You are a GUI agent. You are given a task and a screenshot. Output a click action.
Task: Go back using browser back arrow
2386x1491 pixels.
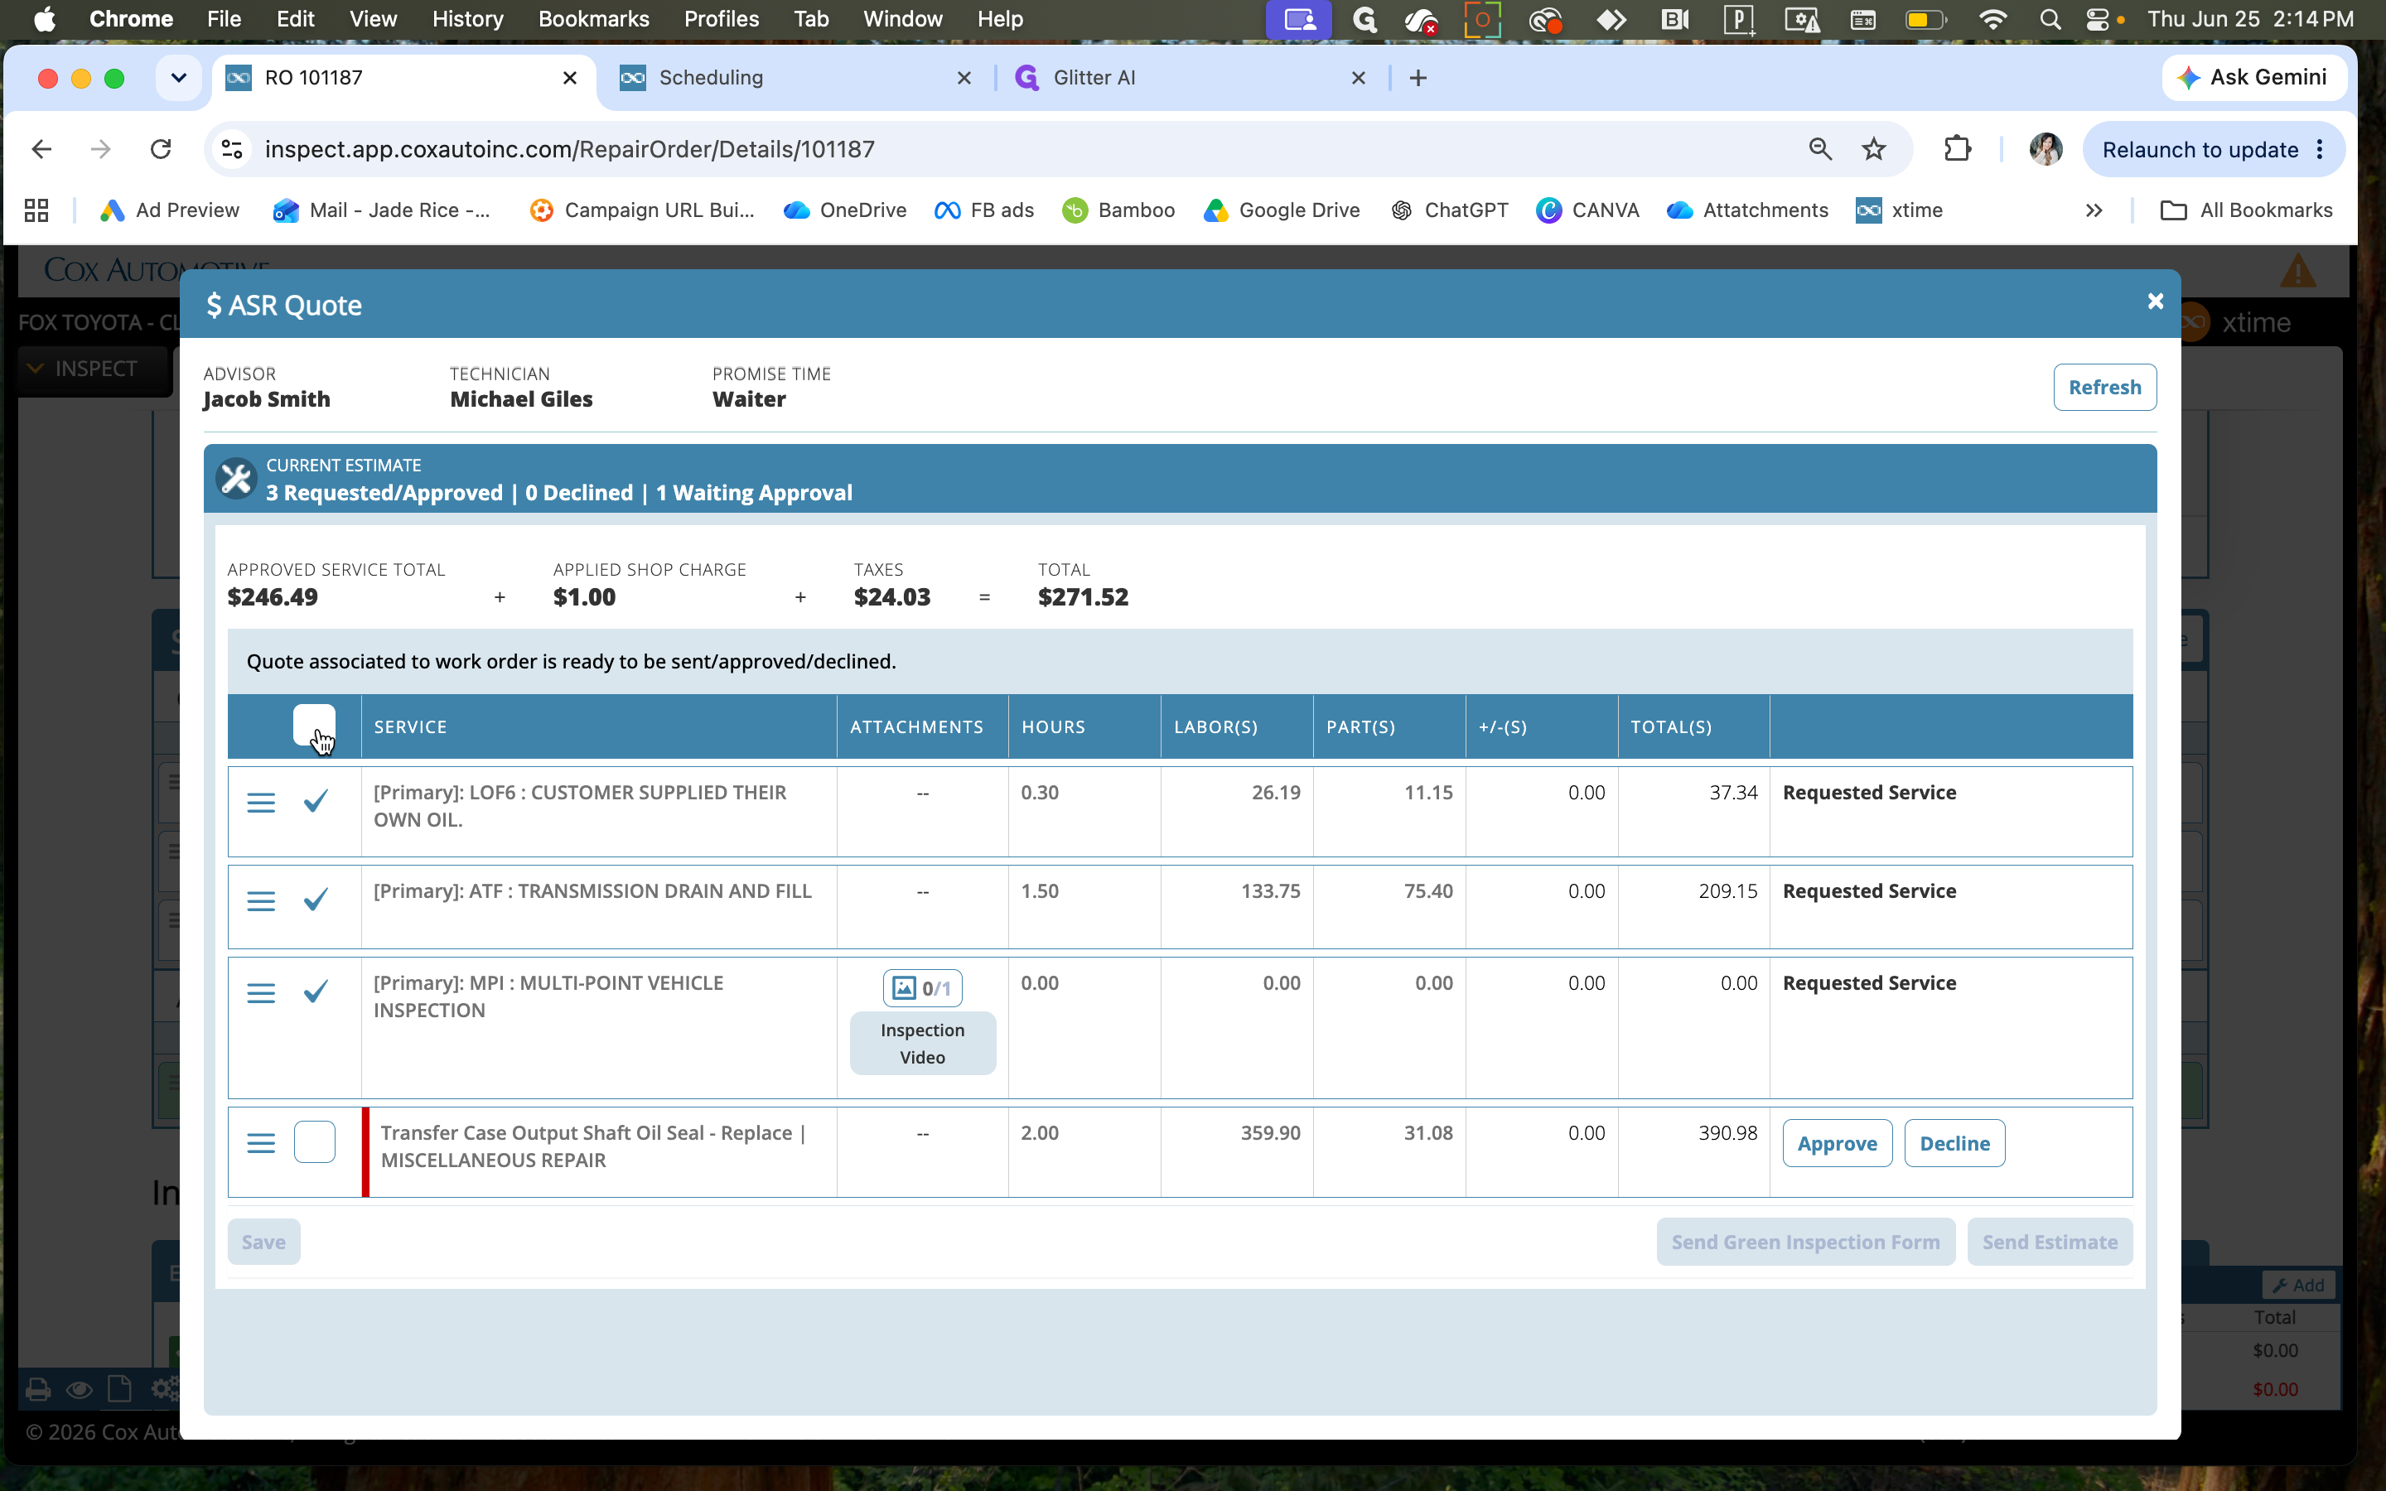point(41,149)
